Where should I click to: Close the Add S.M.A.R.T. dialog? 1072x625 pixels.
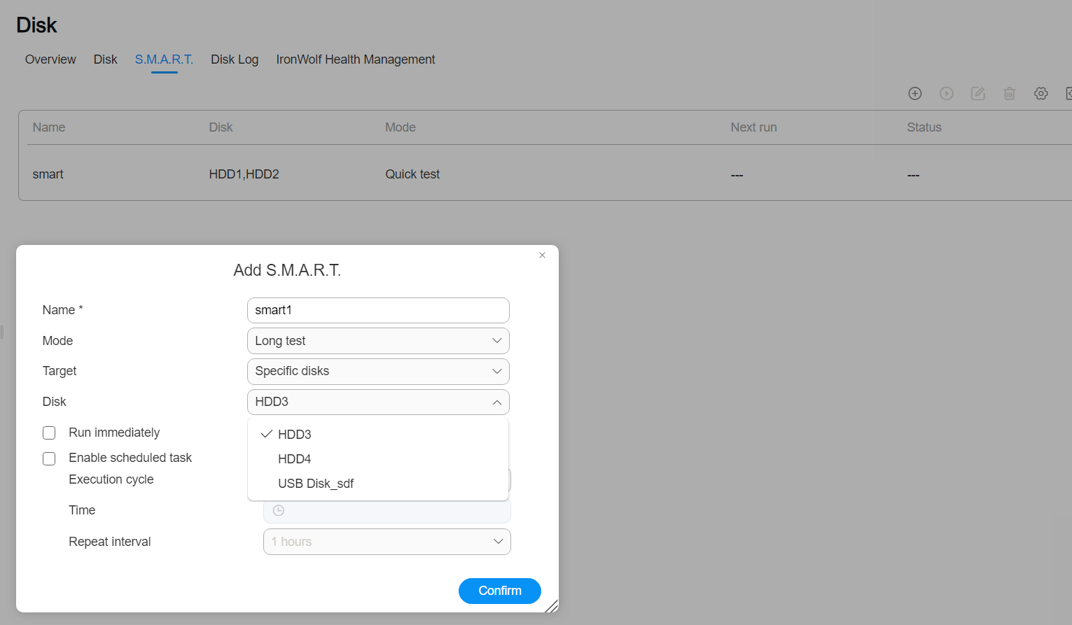pos(542,255)
